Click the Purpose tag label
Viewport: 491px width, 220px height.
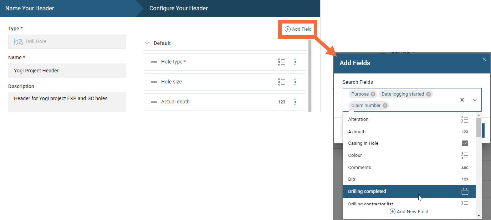(x=360, y=94)
